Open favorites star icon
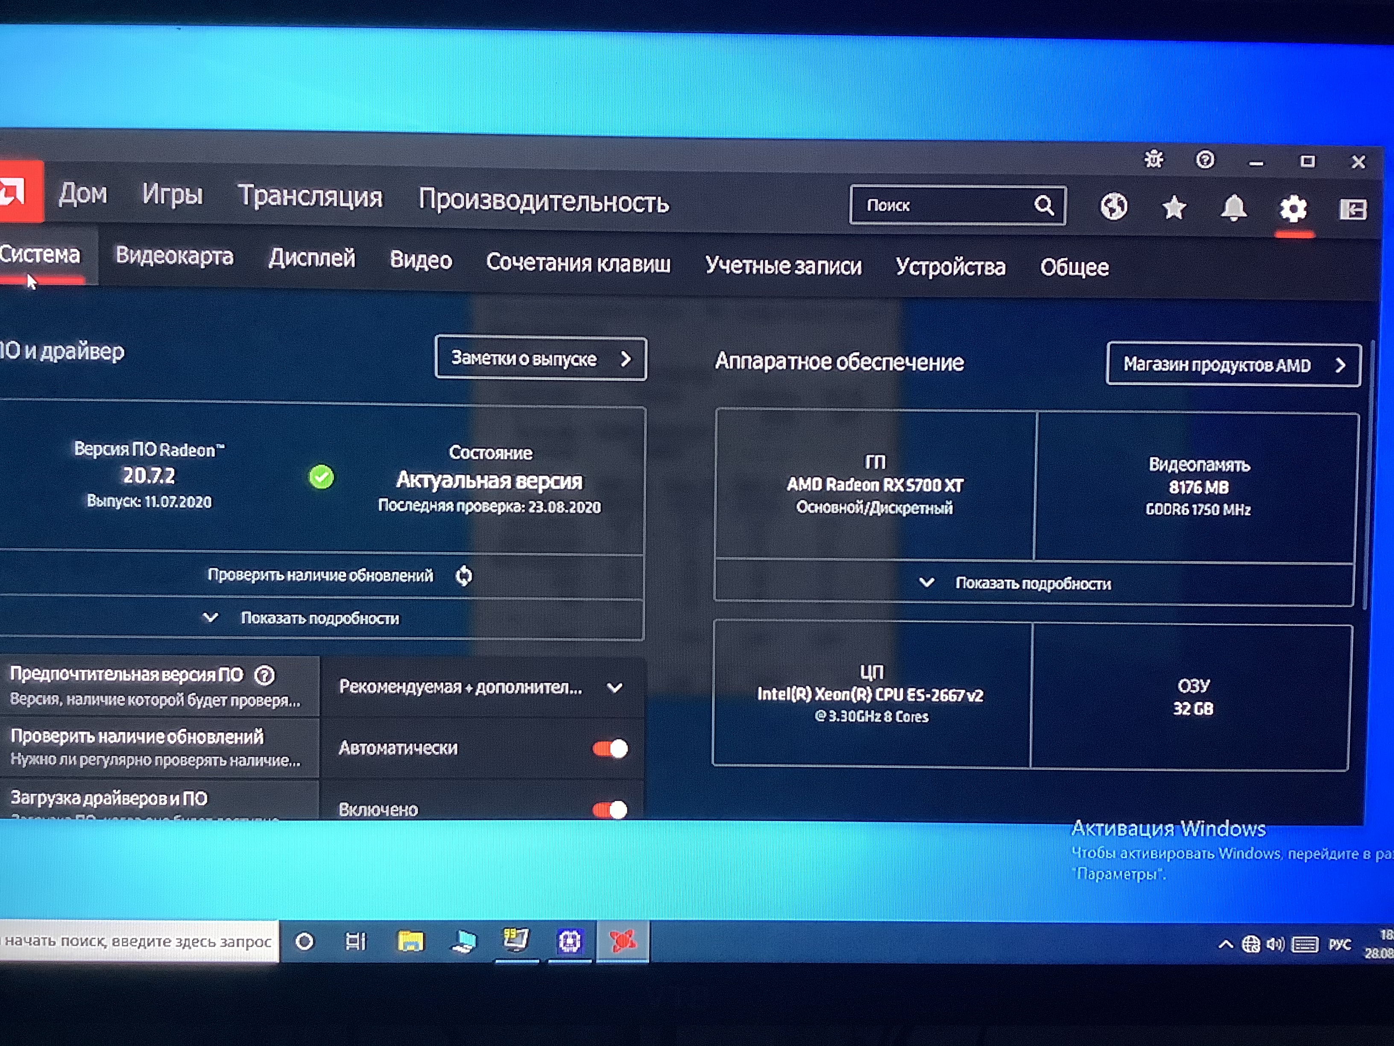Screen dimensions: 1394x1046 coord(1174,207)
